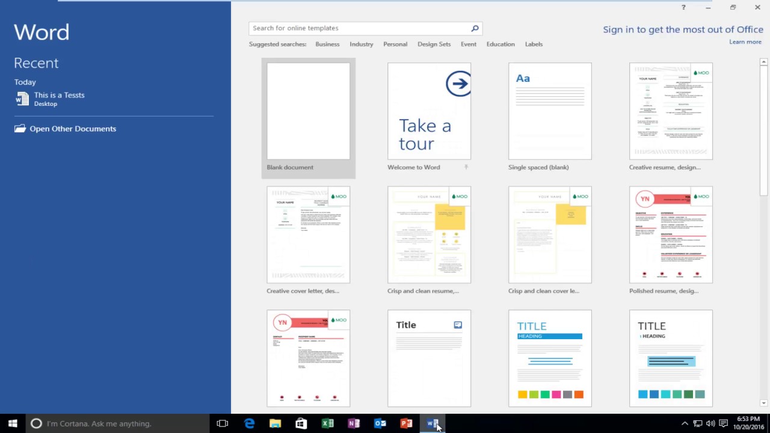Click the Creative cover letter, des... caption
Screen dimensions: 770x433
coord(303,290)
